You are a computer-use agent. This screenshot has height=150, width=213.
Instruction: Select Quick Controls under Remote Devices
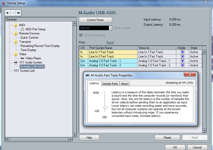click(x=29, y=38)
